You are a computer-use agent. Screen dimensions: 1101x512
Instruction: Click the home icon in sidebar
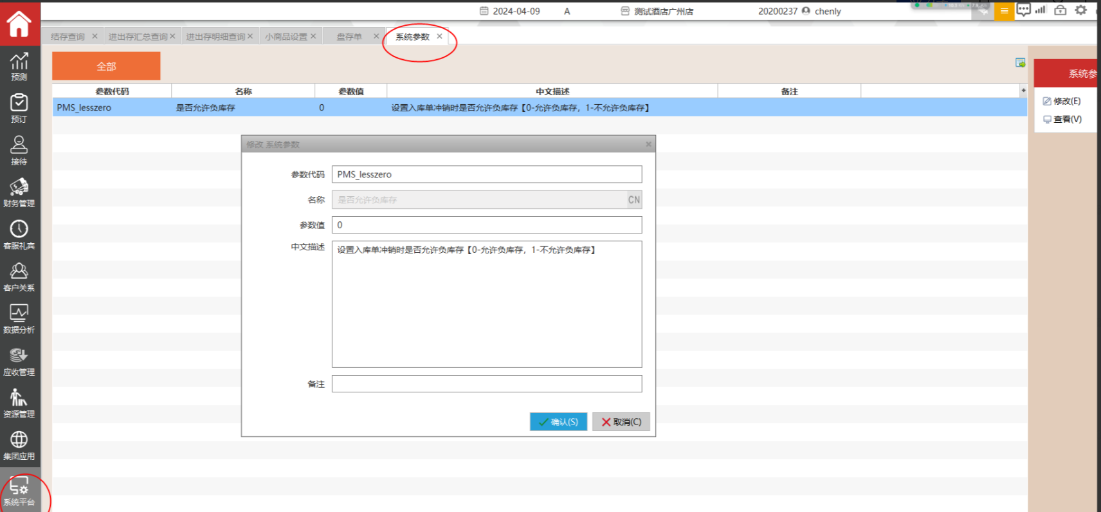pyautogui.click(x=19, y=24)
